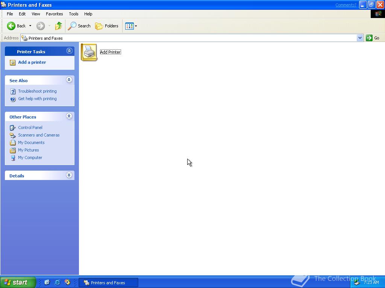This screenshot has width=385, height=288.
Task: Click the Show Desktop Quick Launch icon
Action: click(47, 282)
